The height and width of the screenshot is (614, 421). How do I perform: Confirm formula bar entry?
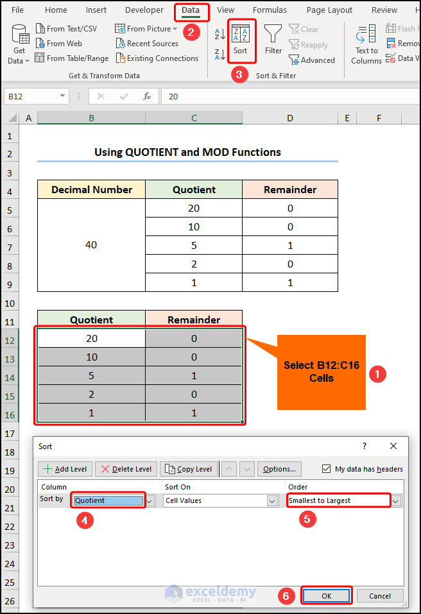(124, 96)
